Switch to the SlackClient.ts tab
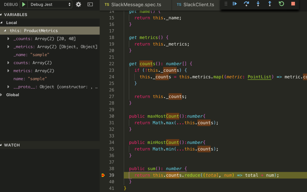The image size is (307, 192). (x=196, y=5)
